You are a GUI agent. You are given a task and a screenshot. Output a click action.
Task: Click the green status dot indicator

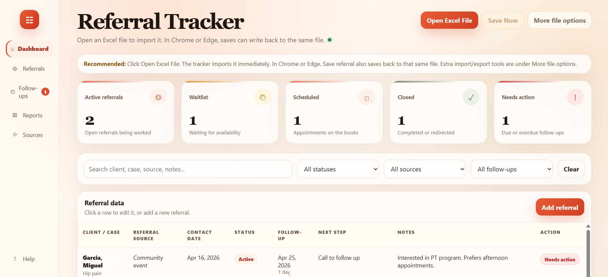coord(329,40)
